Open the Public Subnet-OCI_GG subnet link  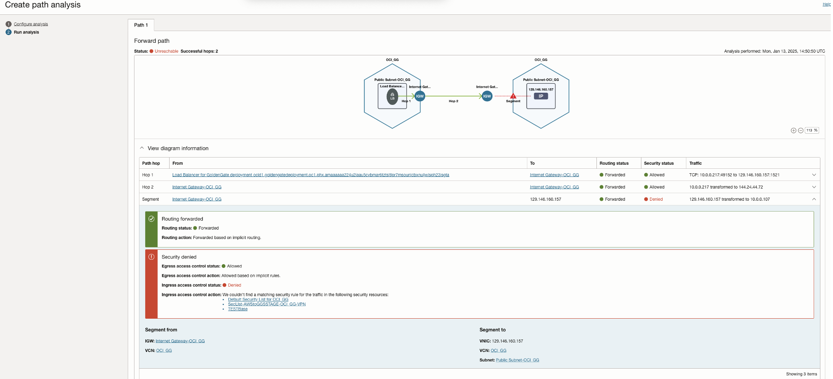pos(518,360)
